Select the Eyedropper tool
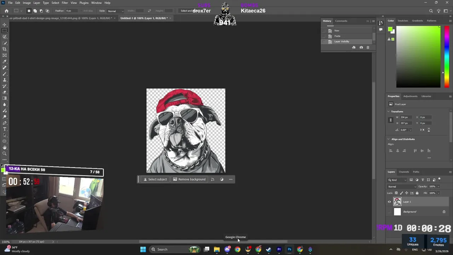Image resolution: width=453 pixels, height=255 pixels. pos(5,62)
